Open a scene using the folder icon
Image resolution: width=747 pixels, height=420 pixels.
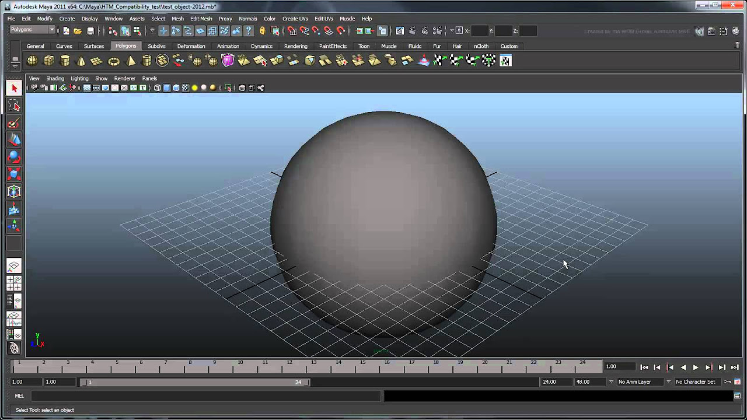[78, 30]
